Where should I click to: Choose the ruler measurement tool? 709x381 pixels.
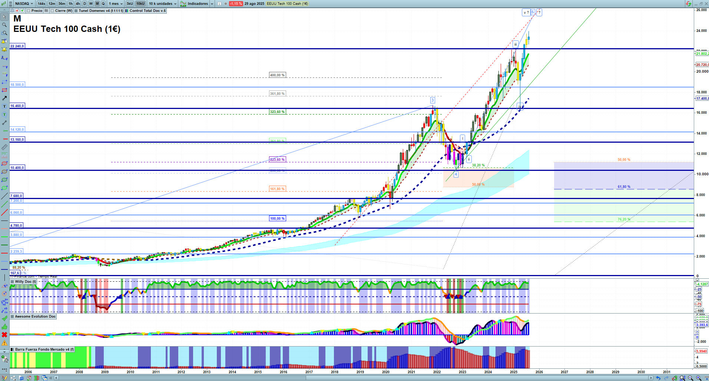tap(4, 147)
